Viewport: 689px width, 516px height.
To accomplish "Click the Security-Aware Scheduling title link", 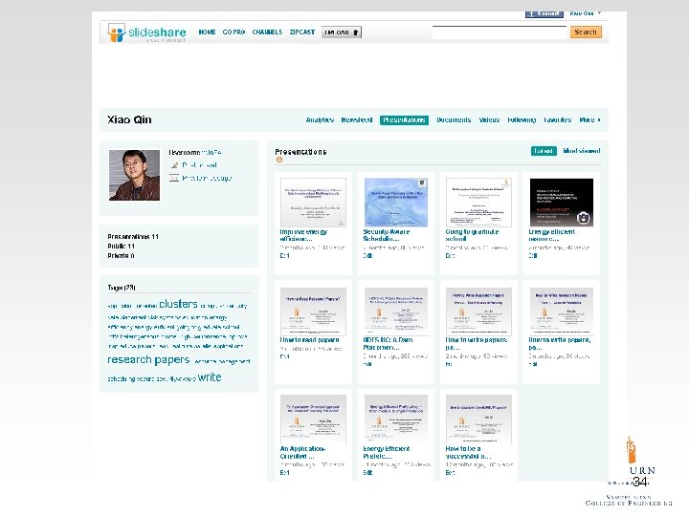I will 386,235.
